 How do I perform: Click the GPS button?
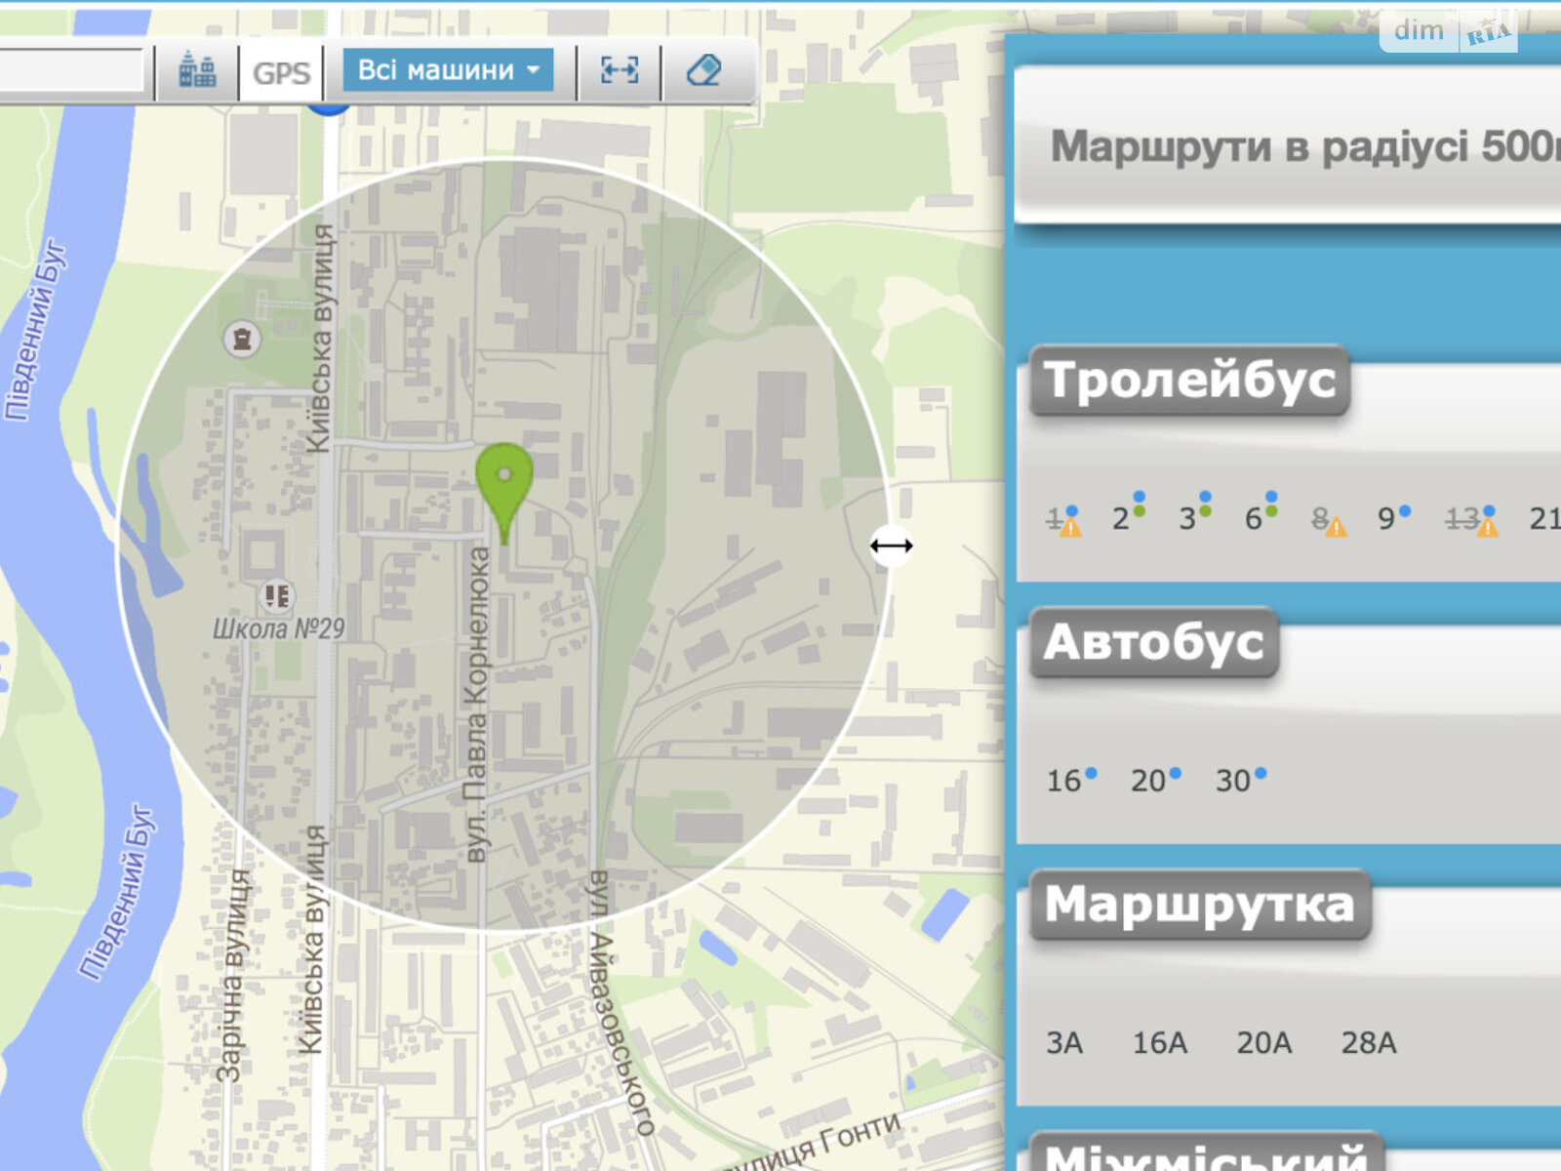pos(280,69)
